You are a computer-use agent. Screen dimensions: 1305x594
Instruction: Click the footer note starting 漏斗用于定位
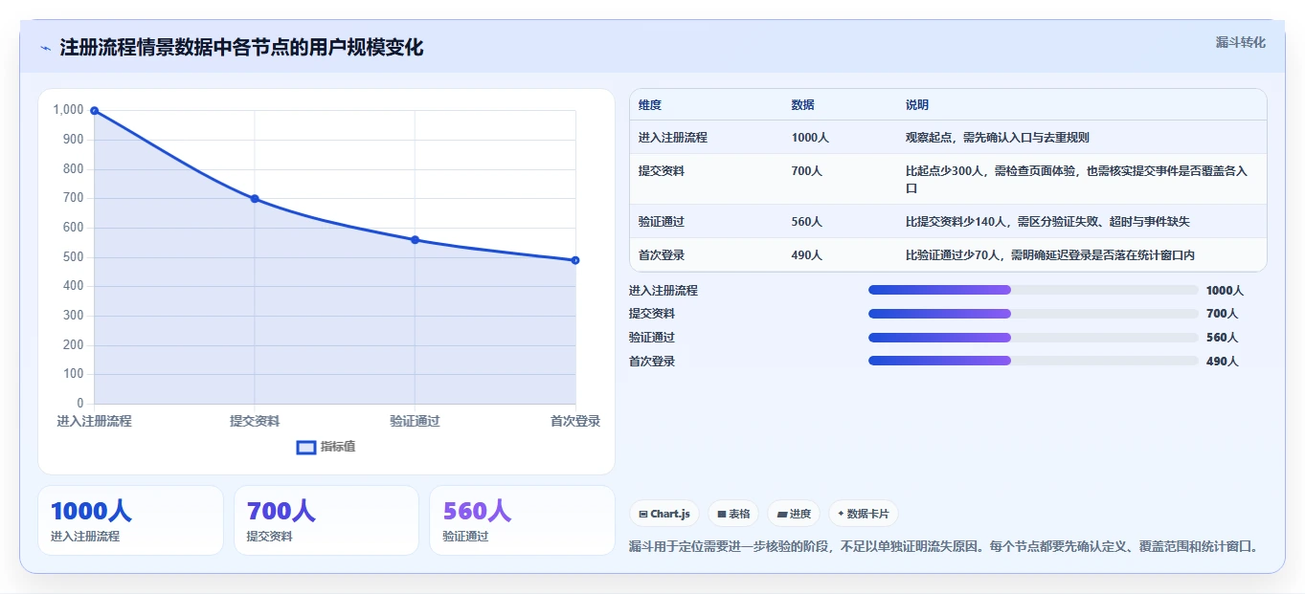click(942, 547)
